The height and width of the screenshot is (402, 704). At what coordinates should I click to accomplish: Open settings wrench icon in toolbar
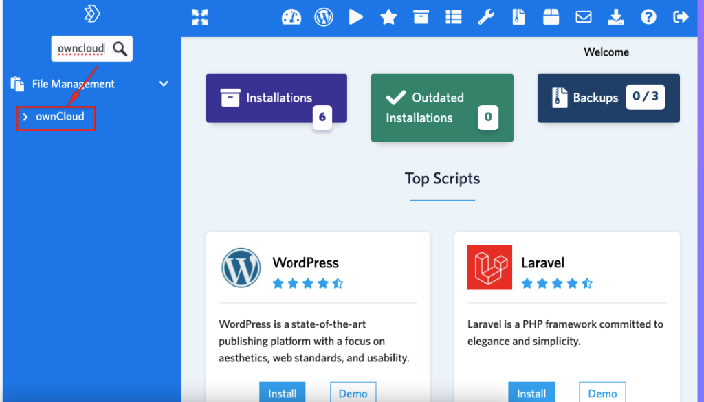486,17
